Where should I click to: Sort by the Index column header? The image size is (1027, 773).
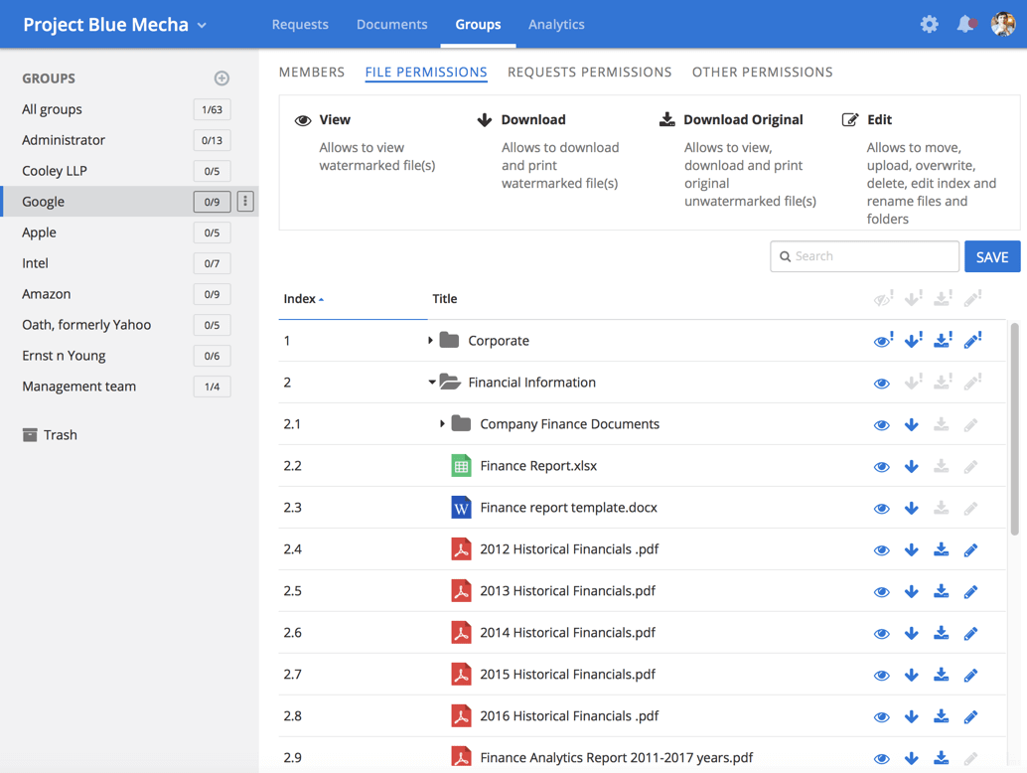303,299
